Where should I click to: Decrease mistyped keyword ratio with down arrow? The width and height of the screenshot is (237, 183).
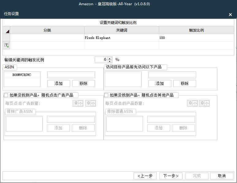pyautogui.click(x=110, y=61)
